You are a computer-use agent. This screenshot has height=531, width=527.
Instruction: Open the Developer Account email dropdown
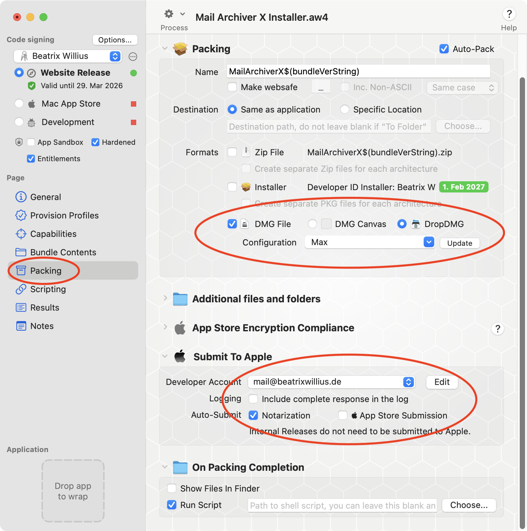[x=331, y=382]
